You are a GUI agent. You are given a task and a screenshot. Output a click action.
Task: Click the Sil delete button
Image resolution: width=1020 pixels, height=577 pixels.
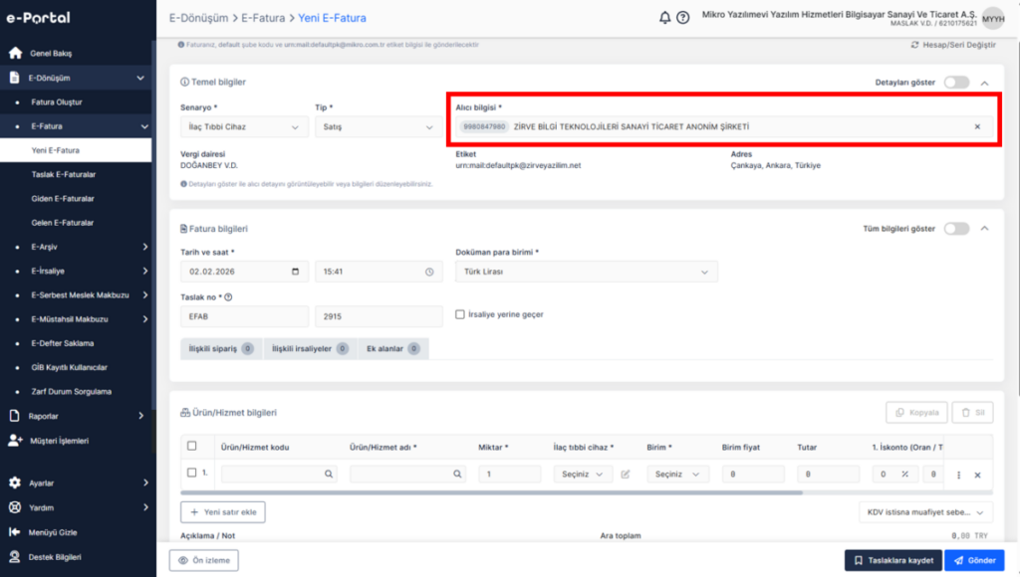click(x=972, y=413)
